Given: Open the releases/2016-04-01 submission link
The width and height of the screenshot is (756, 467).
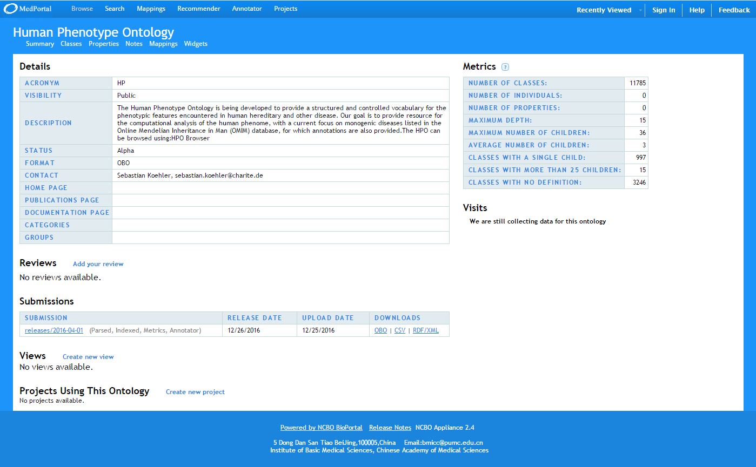Looking at the screenshot, I should [x=54, y=330].
